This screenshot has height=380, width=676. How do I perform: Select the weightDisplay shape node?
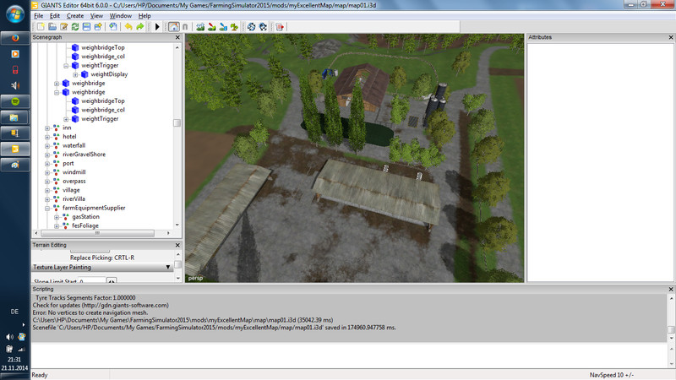click(109, 74)
